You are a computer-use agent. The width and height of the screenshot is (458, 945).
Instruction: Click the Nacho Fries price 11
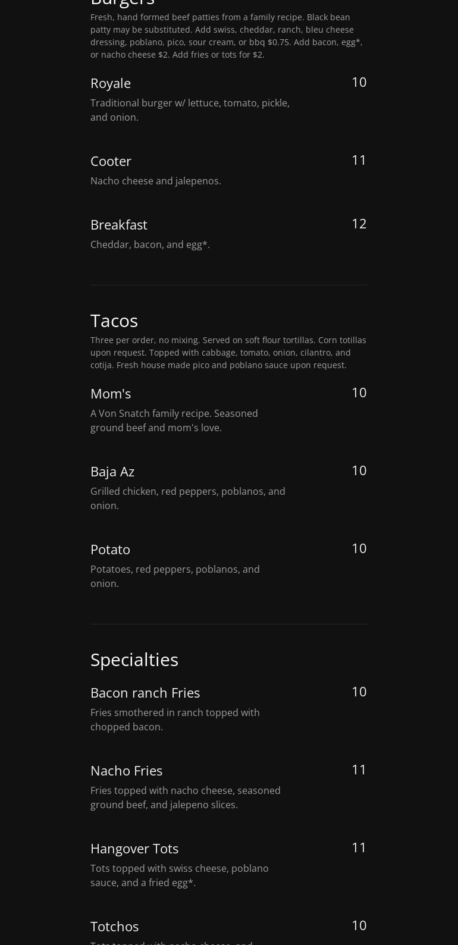tap(359, 770)
